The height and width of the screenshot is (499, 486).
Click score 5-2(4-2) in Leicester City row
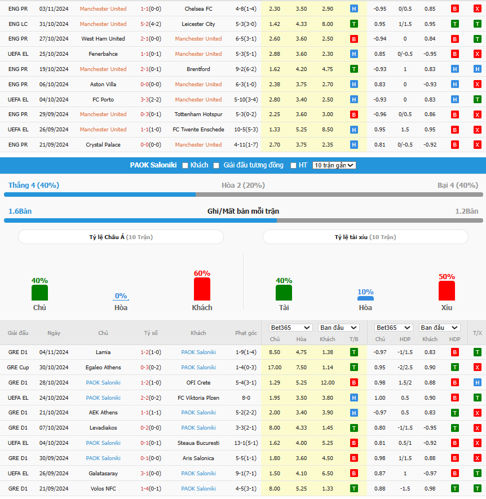click(151, 24)
